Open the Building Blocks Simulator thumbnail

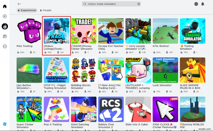tap(84, 70)
